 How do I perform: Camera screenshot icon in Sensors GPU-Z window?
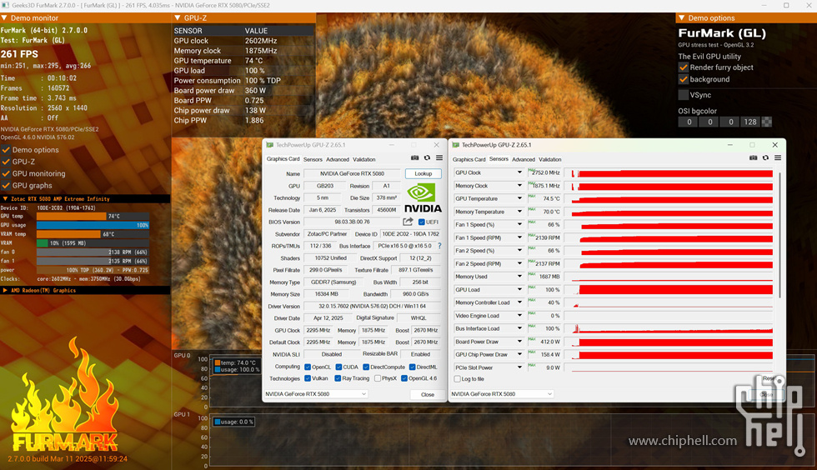[x=753, y=157]
